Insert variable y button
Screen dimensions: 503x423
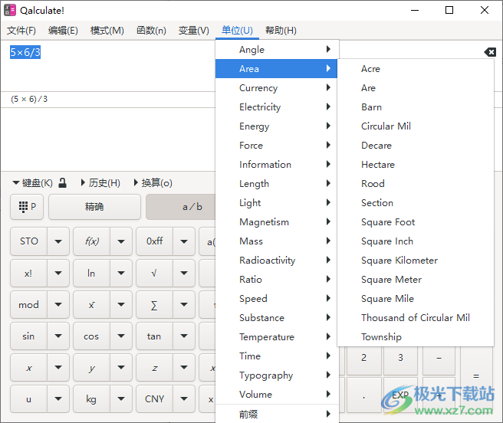[x=92, y=367]
